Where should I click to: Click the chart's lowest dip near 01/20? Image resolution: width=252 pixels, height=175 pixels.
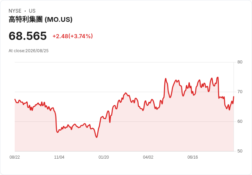pos(97,137)
